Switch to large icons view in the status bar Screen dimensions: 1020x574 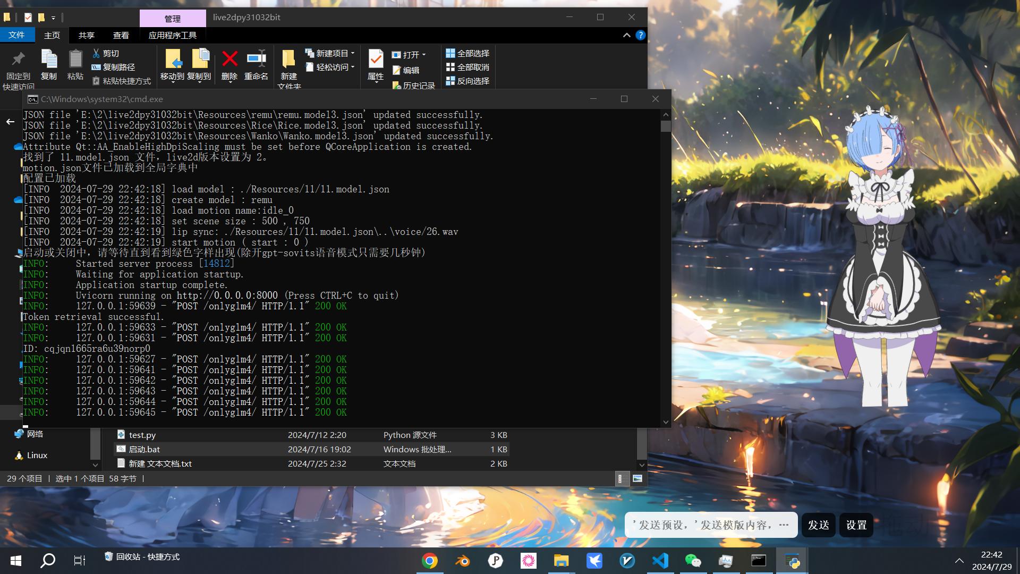point(637,479)
